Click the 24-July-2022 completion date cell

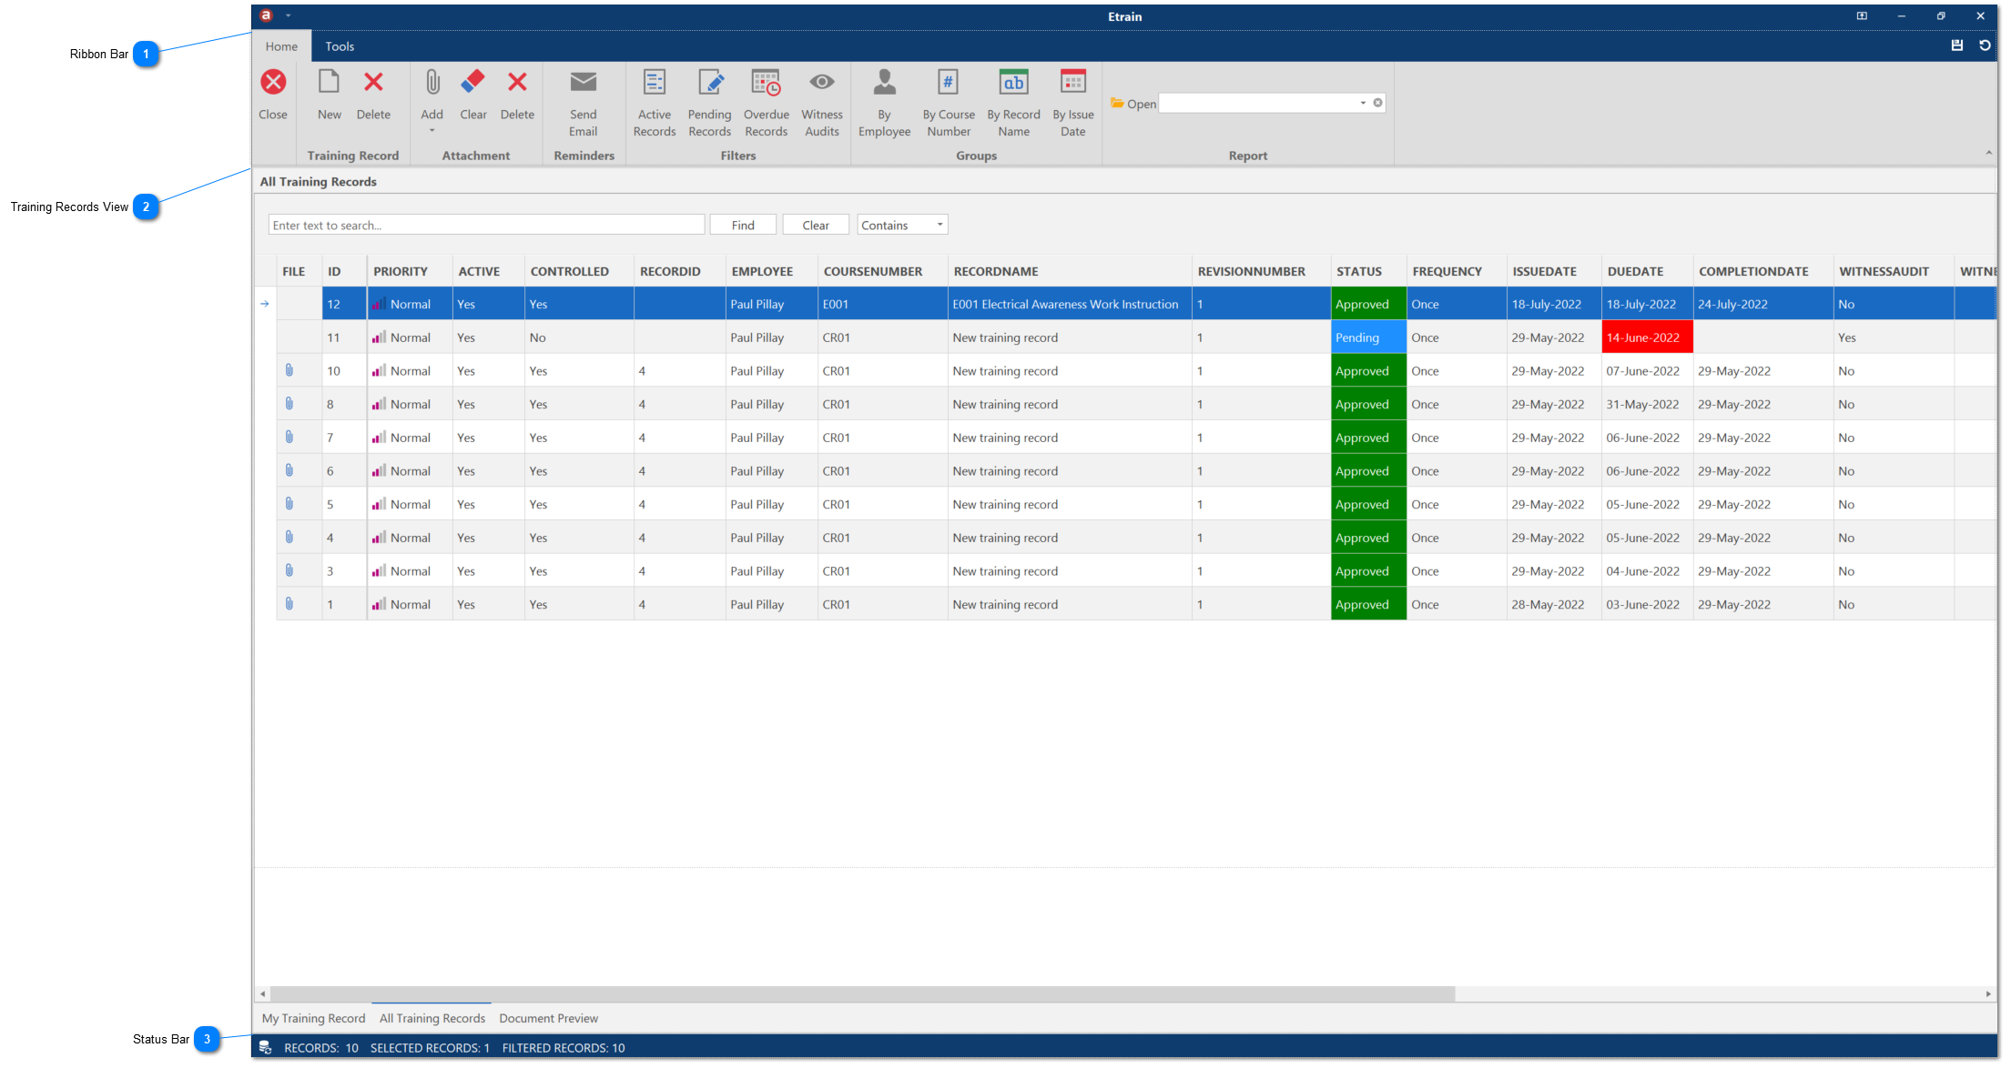[1762, 304]
